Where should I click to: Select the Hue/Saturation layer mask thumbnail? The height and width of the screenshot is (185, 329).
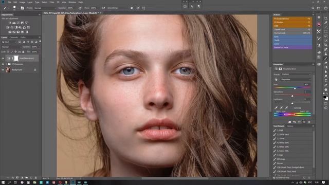pos(16,58)
